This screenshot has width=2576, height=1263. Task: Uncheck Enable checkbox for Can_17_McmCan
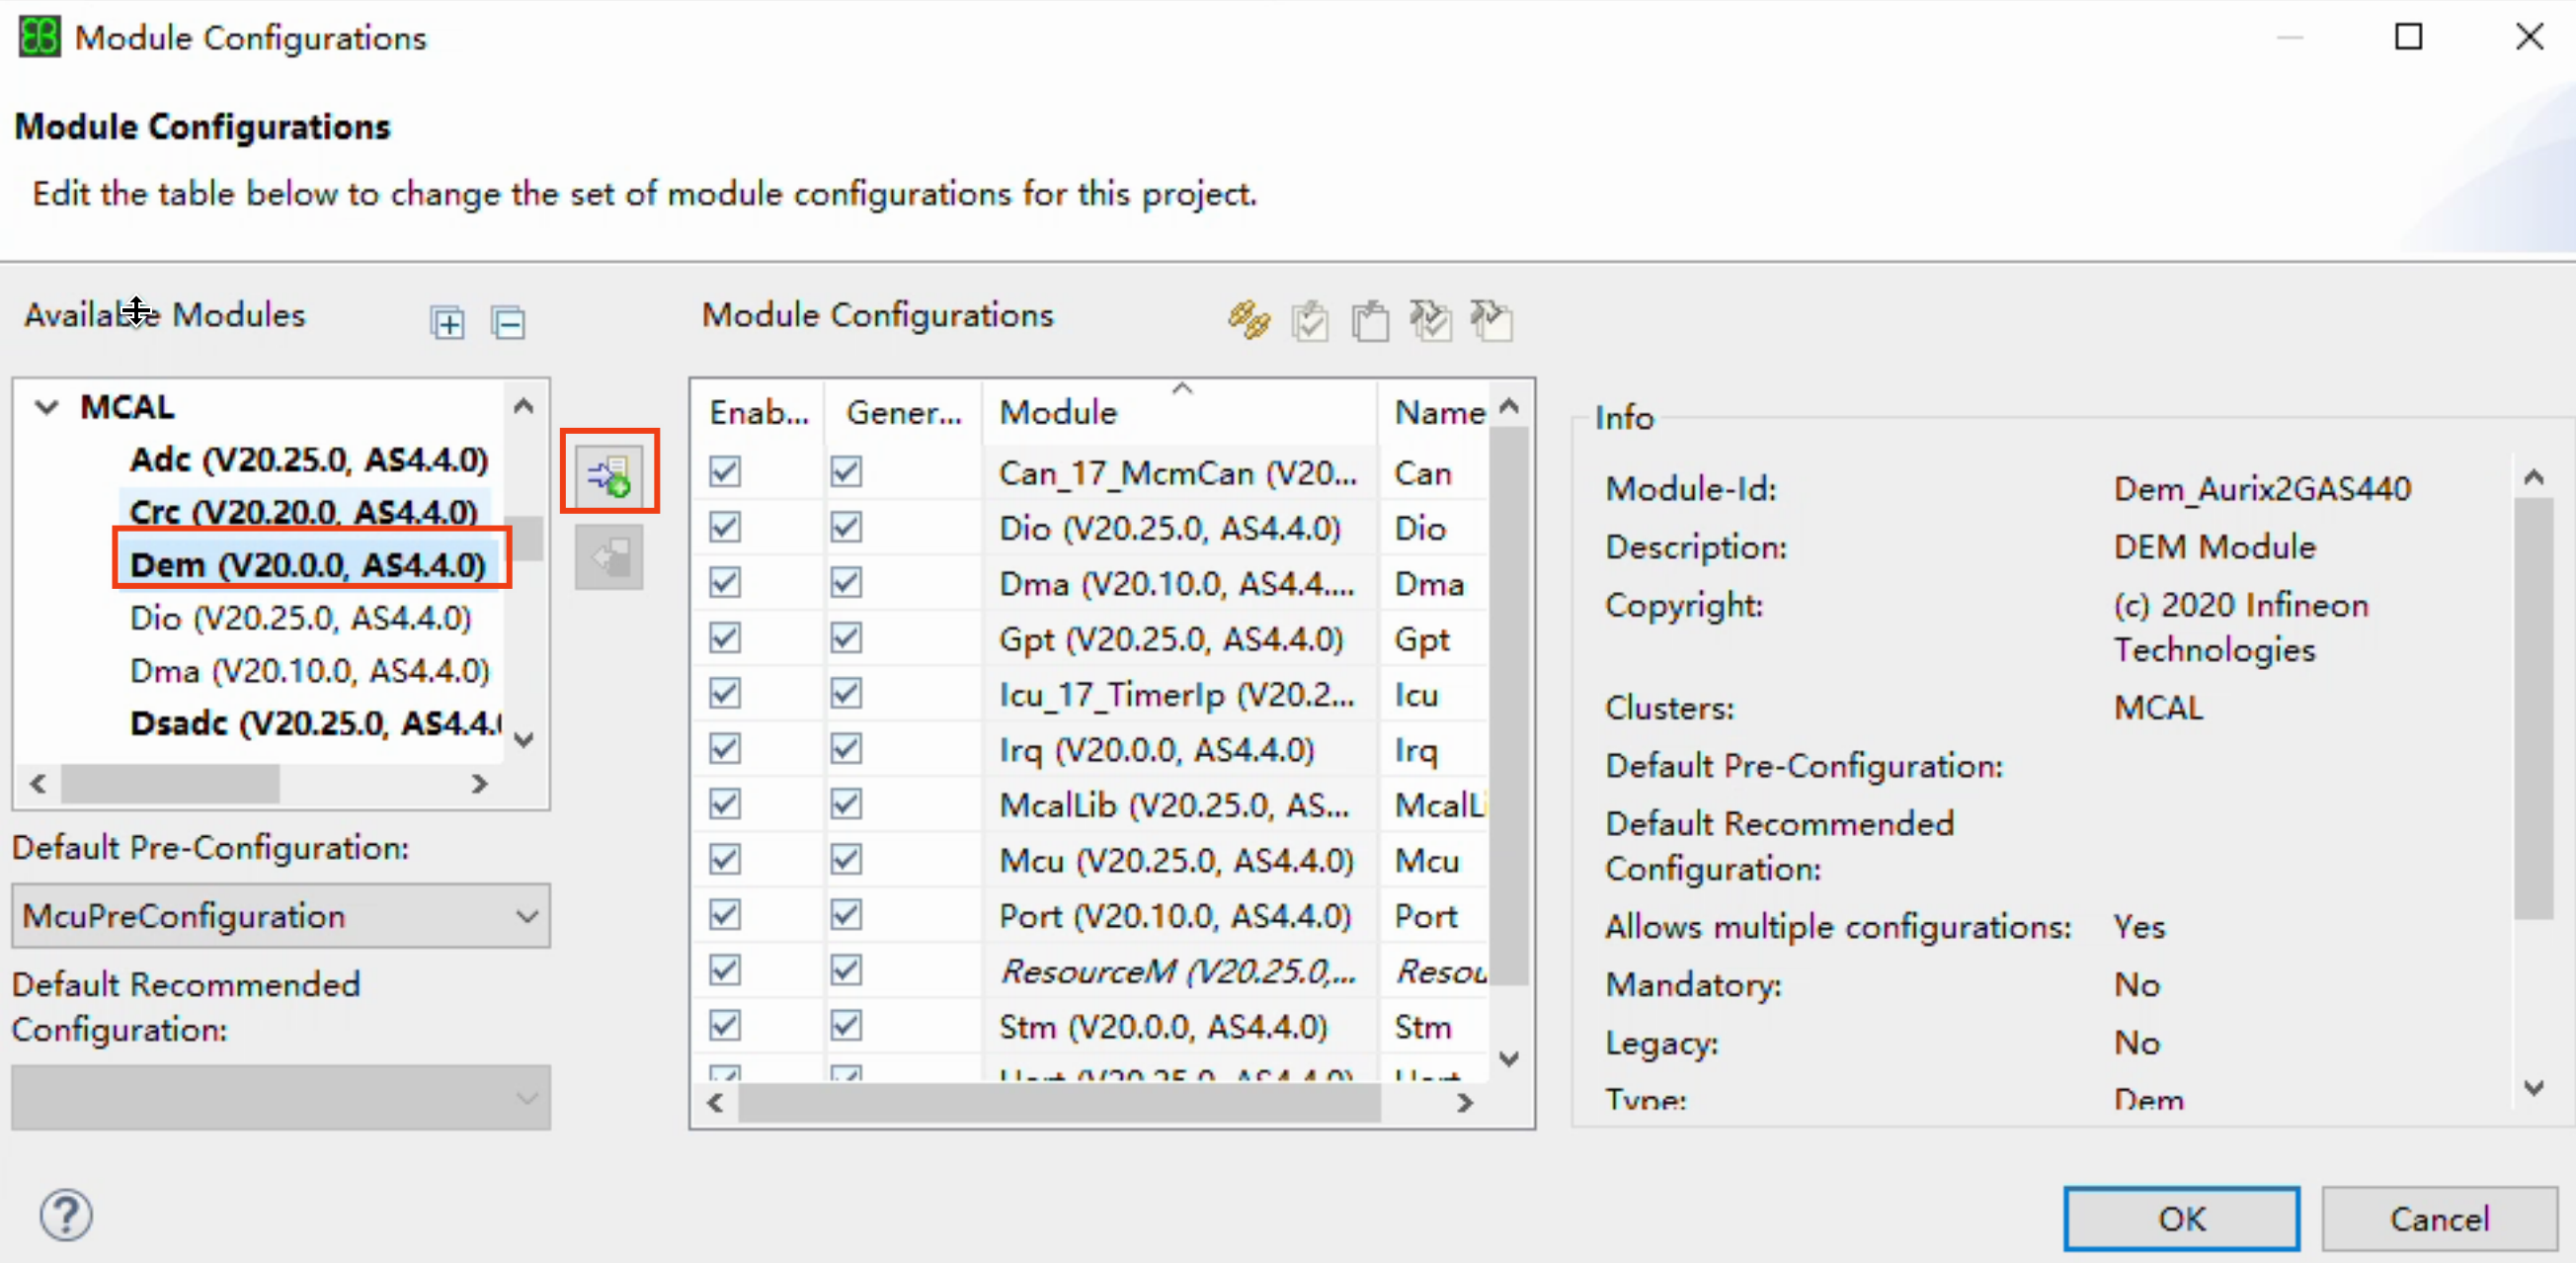point(725,471)
